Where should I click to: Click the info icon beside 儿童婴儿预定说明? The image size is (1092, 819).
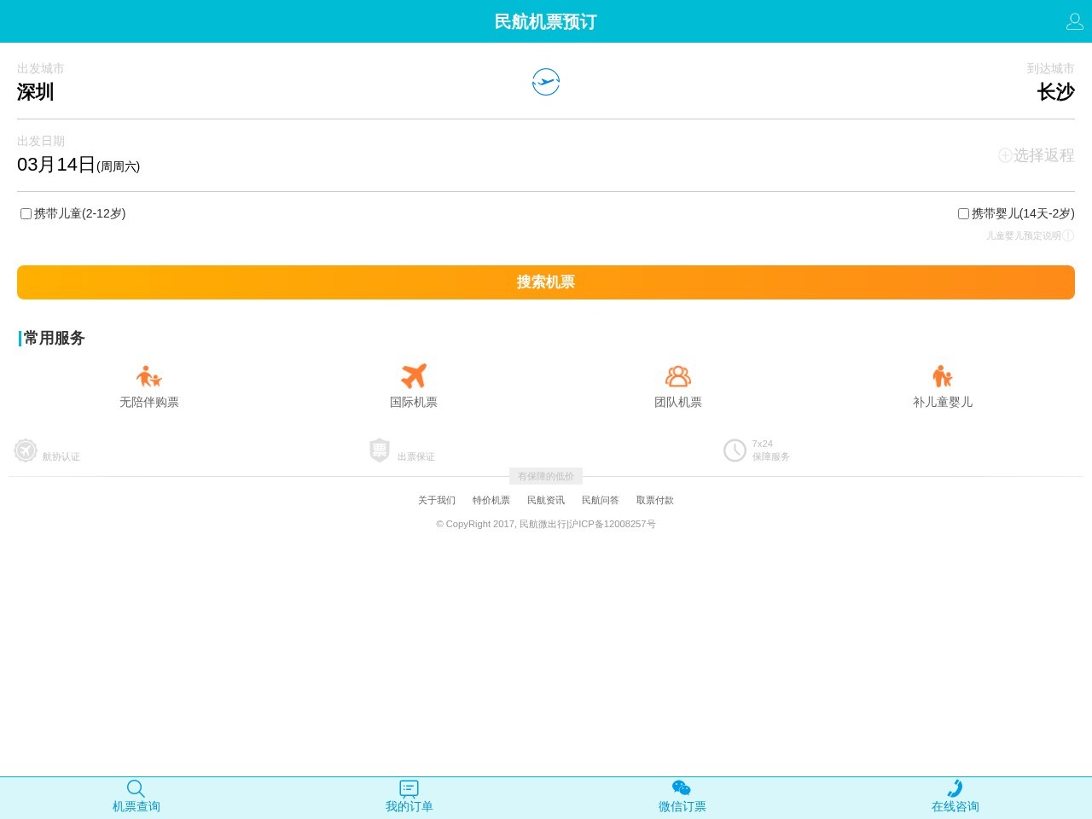pyautogui.click(x=1068, y=235)
